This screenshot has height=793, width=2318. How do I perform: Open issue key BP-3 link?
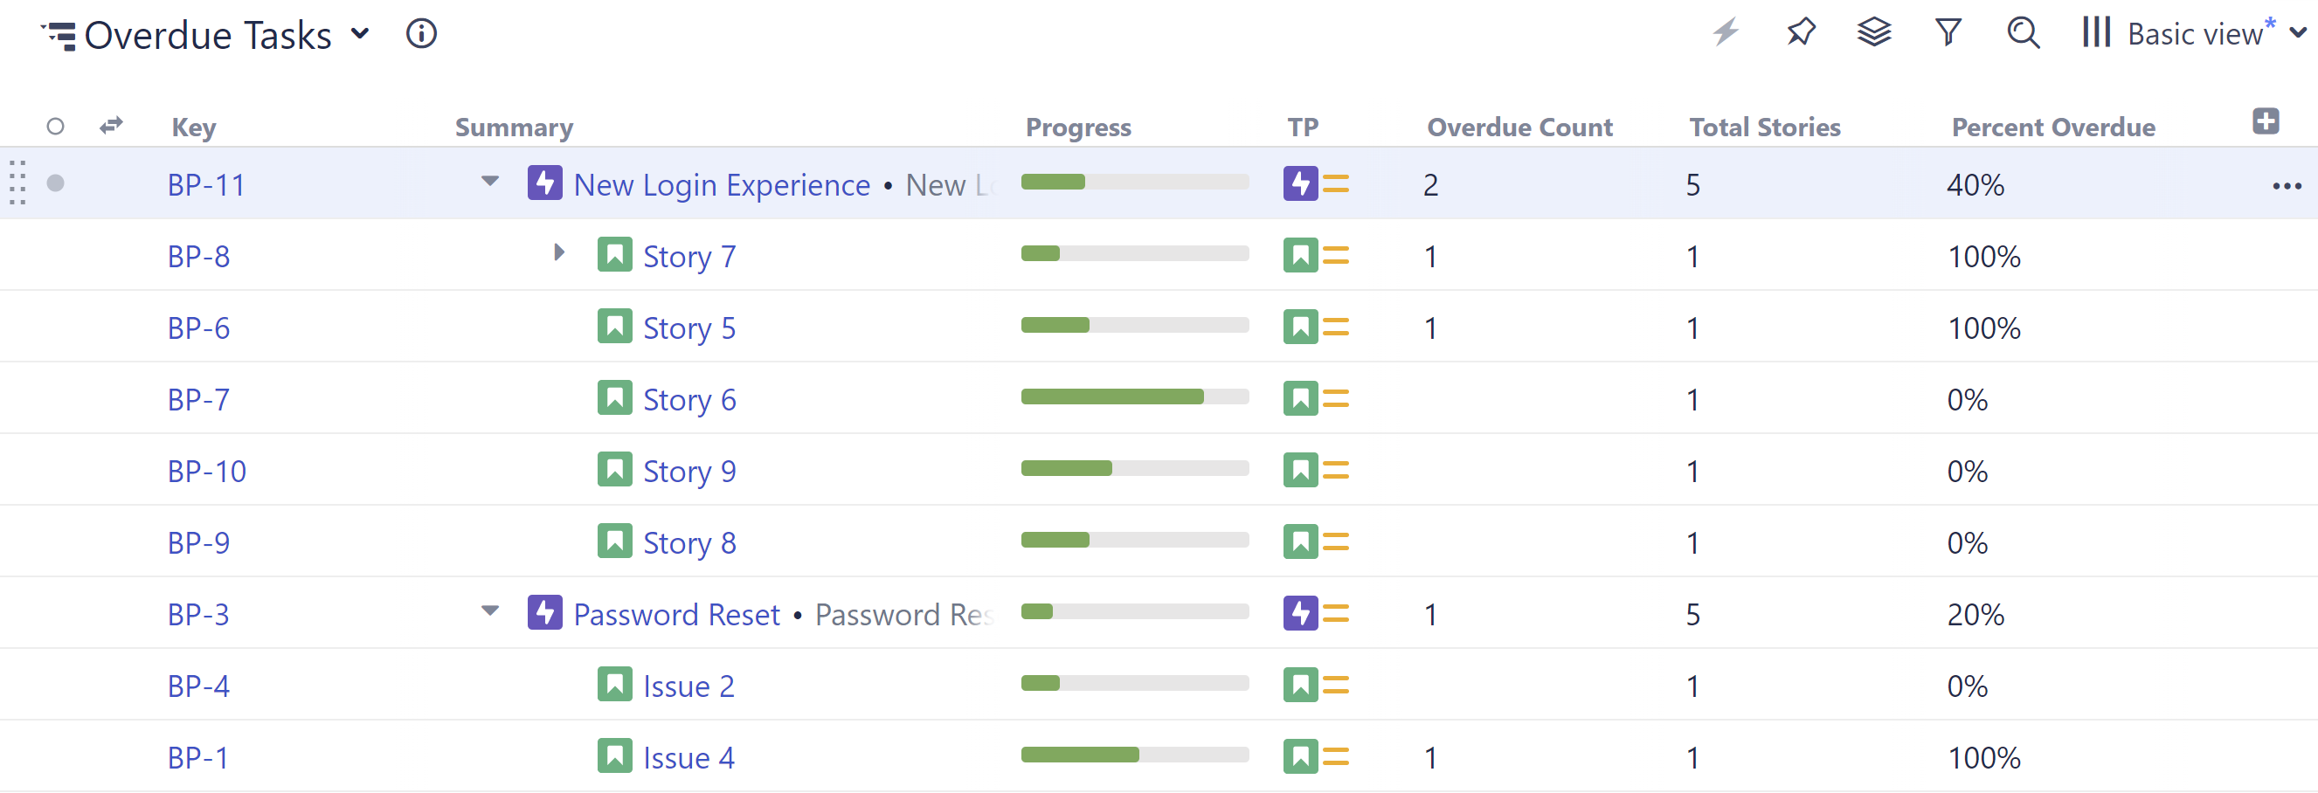coord(199,615)
